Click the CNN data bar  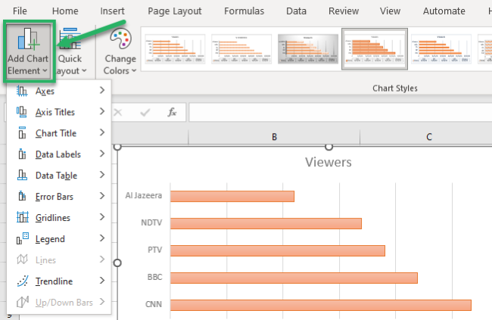[x=320, y=305]
